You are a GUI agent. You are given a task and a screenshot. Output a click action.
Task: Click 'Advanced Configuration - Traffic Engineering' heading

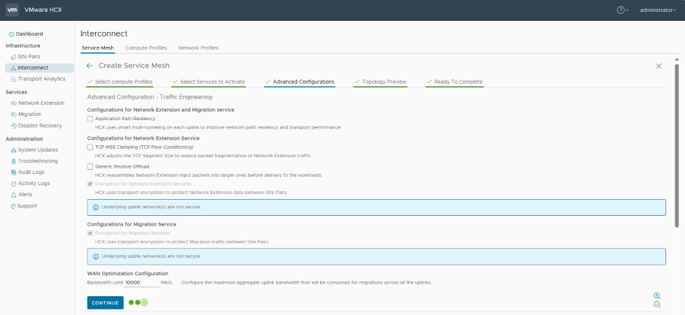click(150, 97)
